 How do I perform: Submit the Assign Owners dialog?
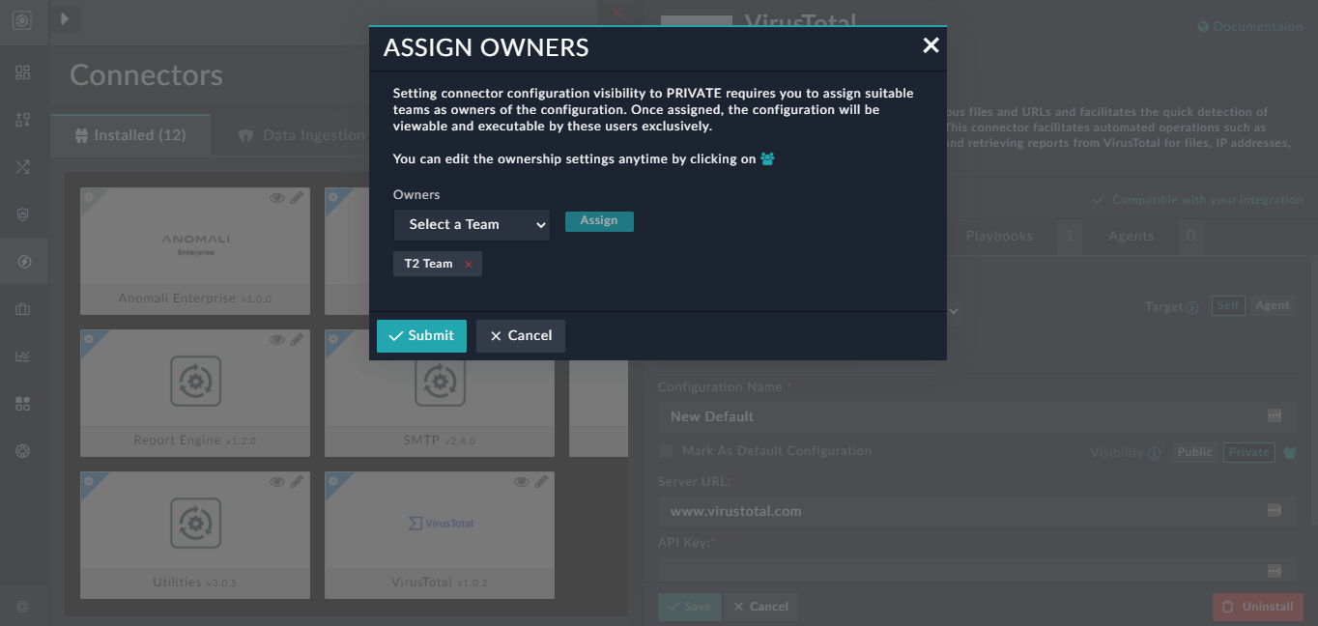pyautogui.click(x=421, y=335)
